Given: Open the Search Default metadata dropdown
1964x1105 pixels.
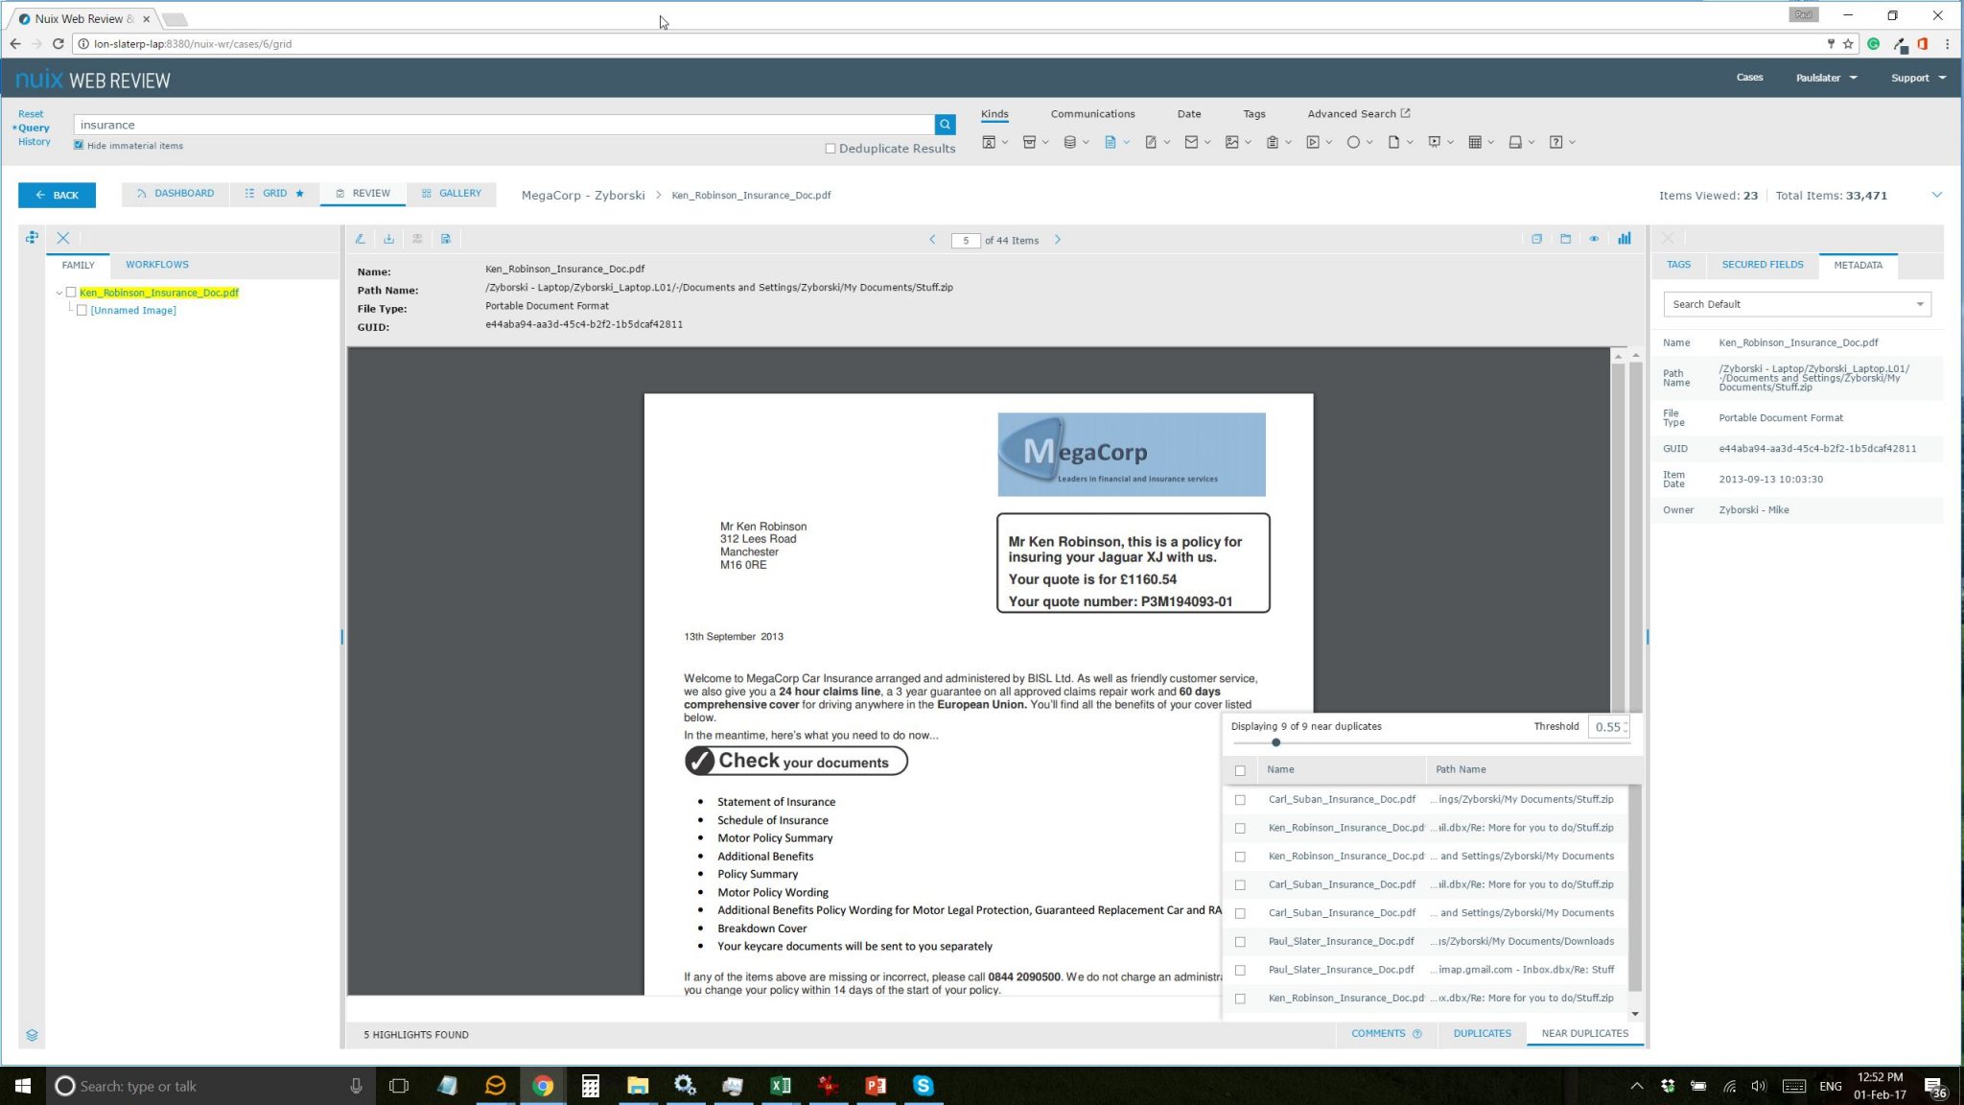Looking at the screenshot, I should [1921, 304].
